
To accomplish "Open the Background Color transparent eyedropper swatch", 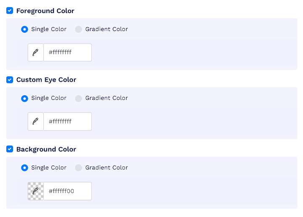I will pos(36,191).
